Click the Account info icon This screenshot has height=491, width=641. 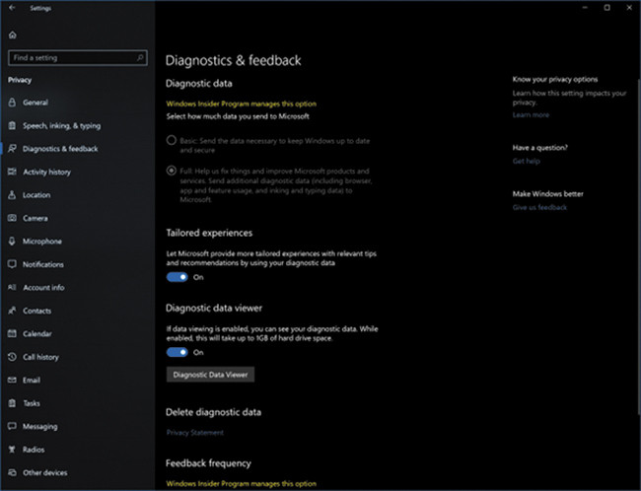click(12, 288)
